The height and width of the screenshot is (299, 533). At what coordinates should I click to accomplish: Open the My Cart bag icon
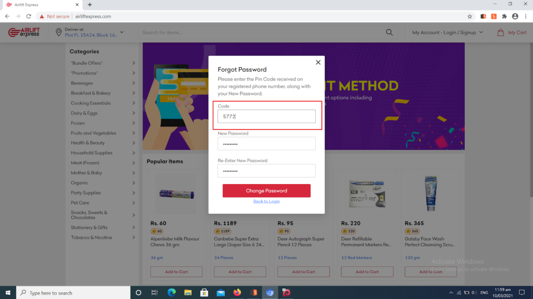pyautogui.click(x=500, y=33)
